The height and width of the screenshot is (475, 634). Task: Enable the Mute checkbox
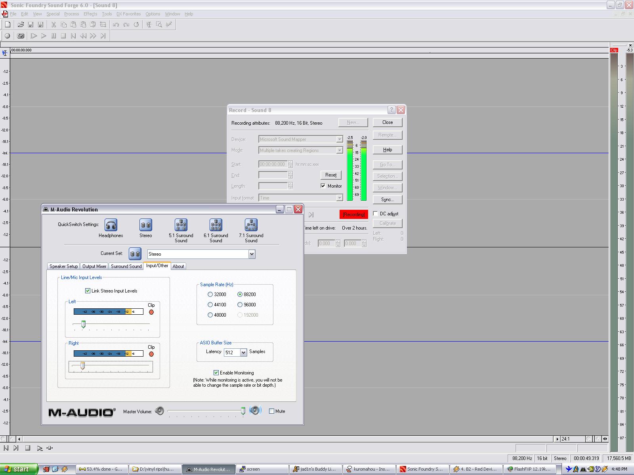click(272, 411)
